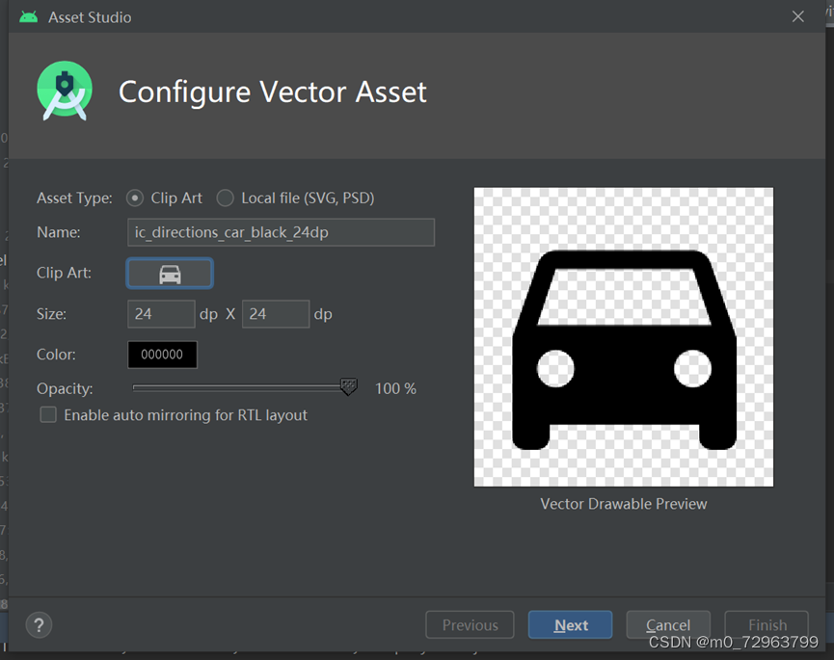Click the help question mark button

coord(39,625)
